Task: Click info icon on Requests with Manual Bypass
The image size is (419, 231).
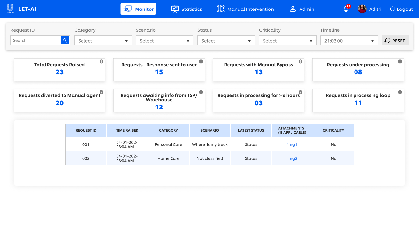Action: [301, 62]
